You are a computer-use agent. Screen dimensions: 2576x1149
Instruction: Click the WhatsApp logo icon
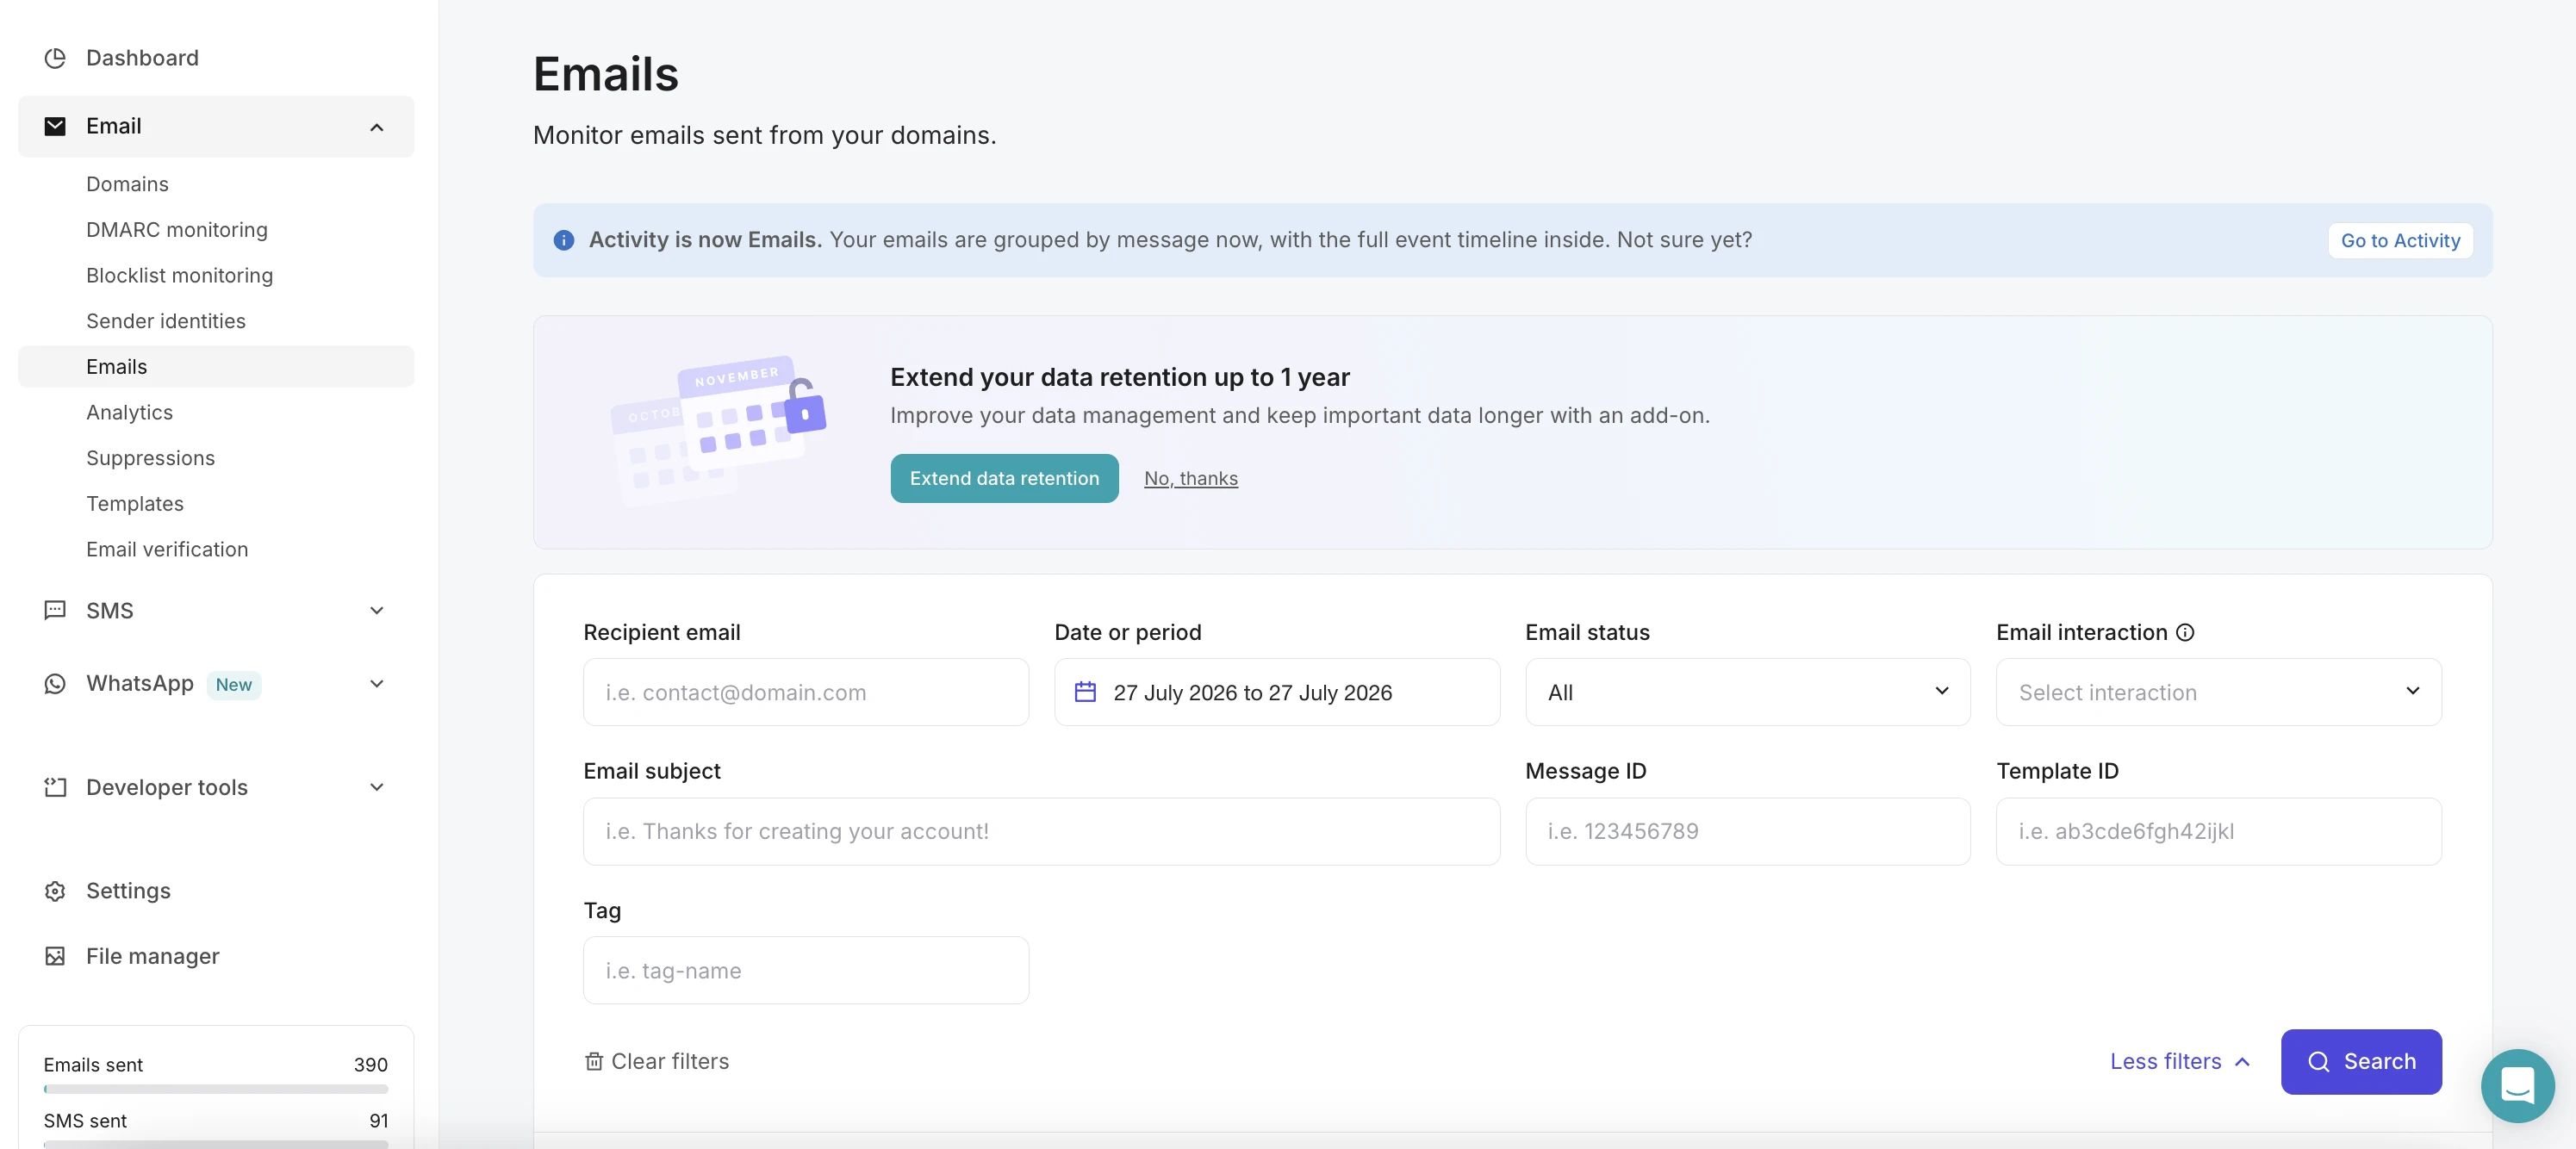coord(55,684)
